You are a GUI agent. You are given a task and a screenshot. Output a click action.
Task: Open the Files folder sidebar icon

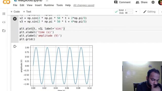pos(4,31)
